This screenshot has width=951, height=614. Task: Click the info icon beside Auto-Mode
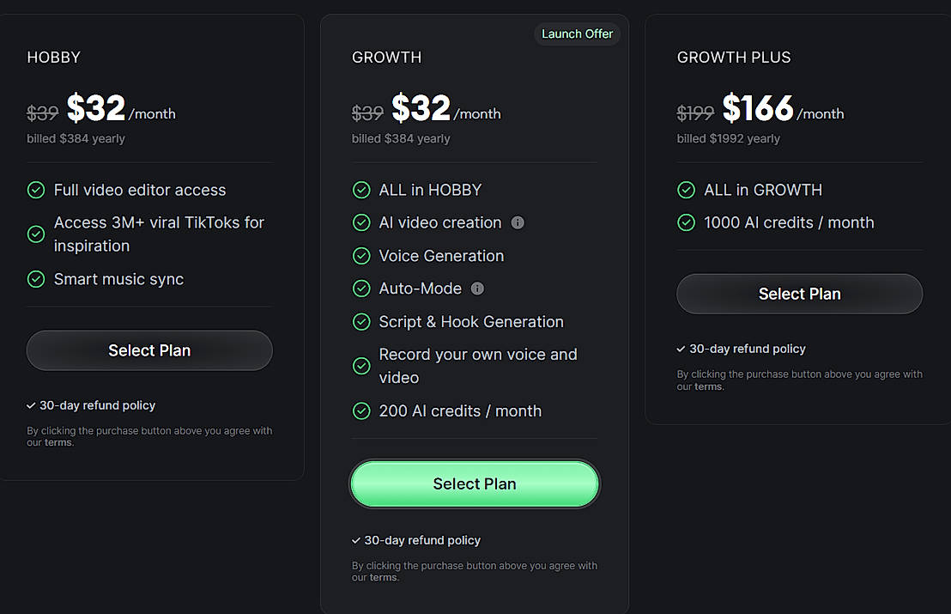coord(477,289)
